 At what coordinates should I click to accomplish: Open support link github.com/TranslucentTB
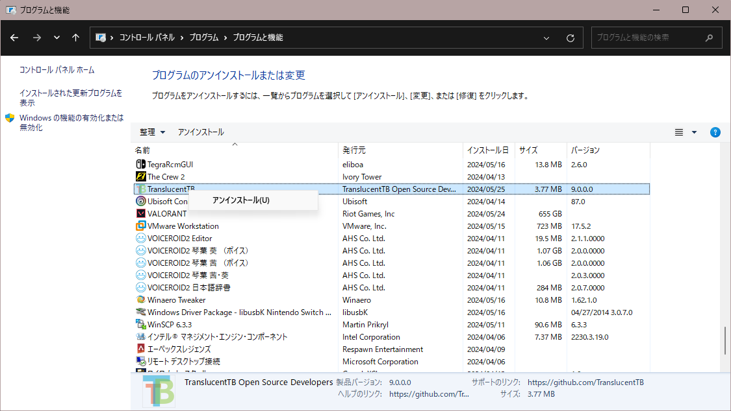tap(585, 382)
